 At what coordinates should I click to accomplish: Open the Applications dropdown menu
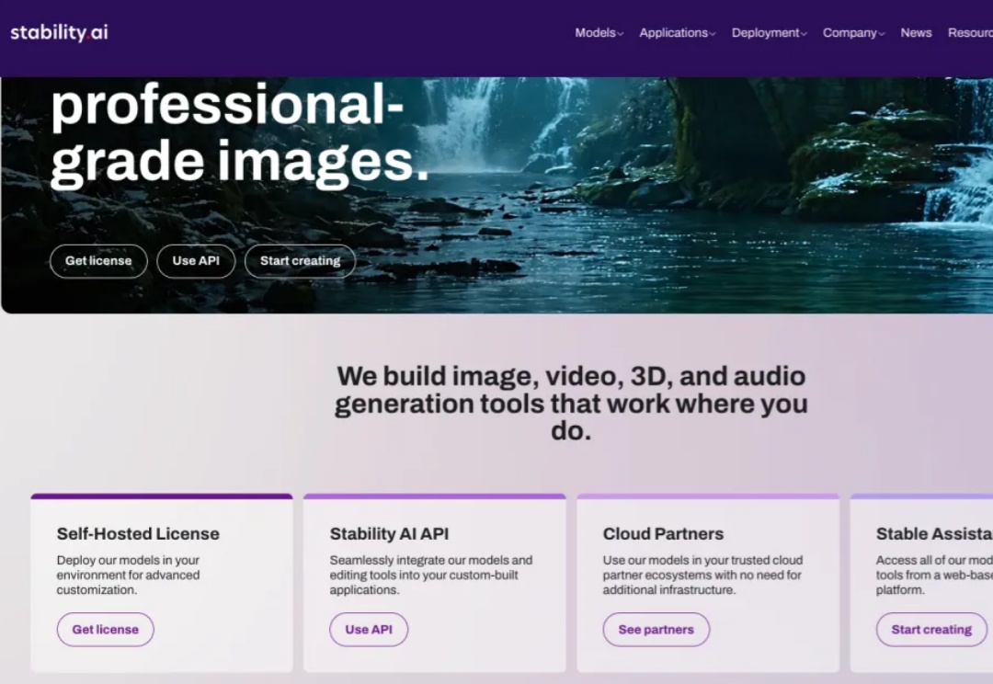tap(677, 33)
